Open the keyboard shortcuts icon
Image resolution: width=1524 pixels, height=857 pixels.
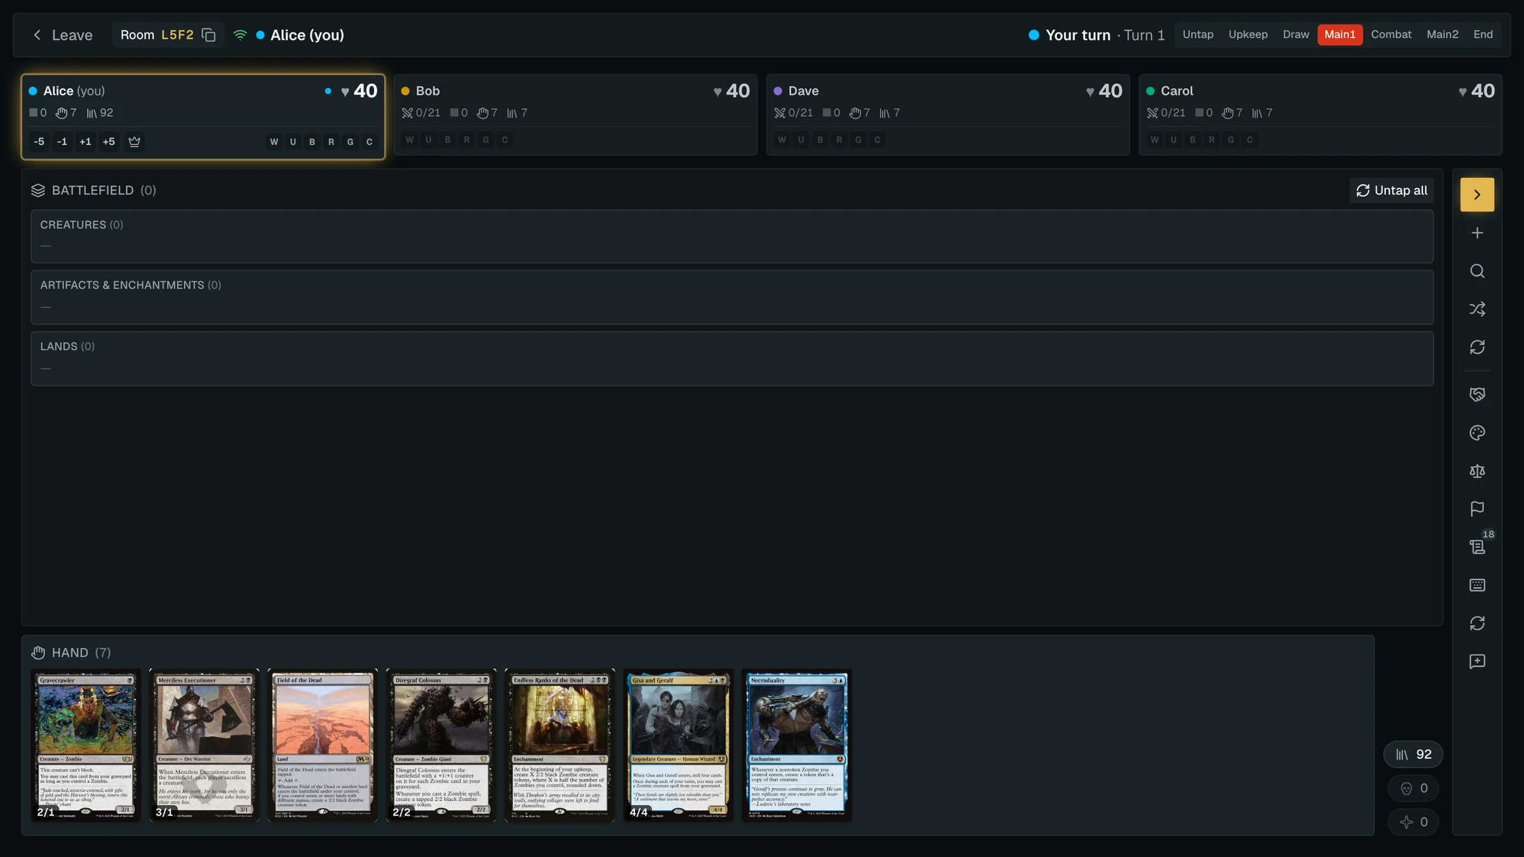click(x=1476, y=585)
